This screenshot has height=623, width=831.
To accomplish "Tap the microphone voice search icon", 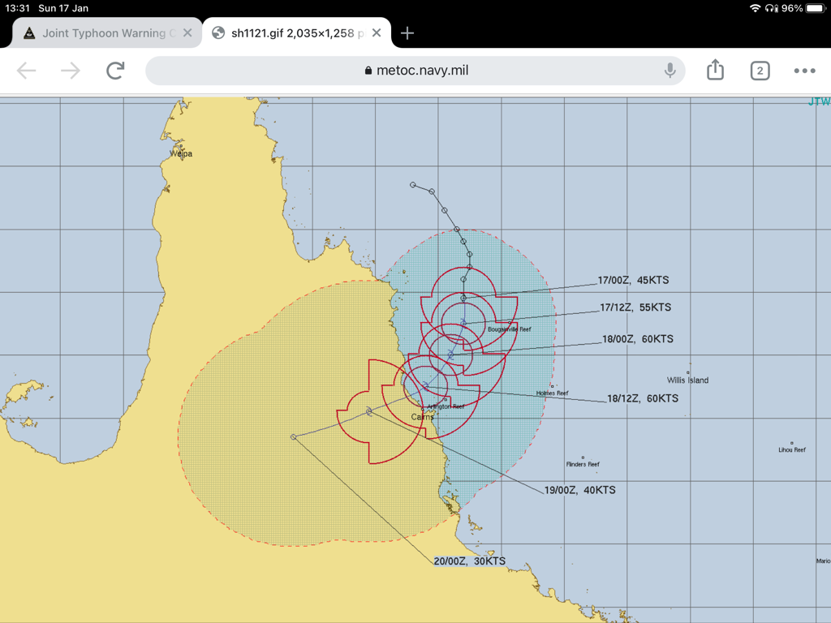I will point(670,71).
